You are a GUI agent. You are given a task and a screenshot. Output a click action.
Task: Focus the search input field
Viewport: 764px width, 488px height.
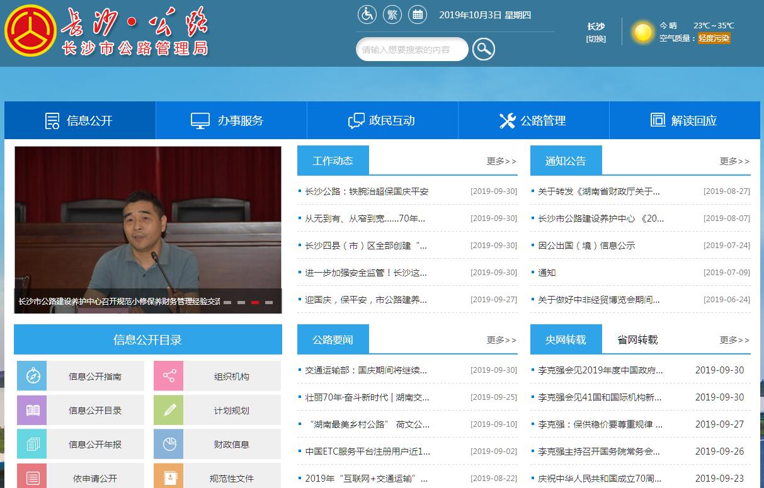click(412, 50)
